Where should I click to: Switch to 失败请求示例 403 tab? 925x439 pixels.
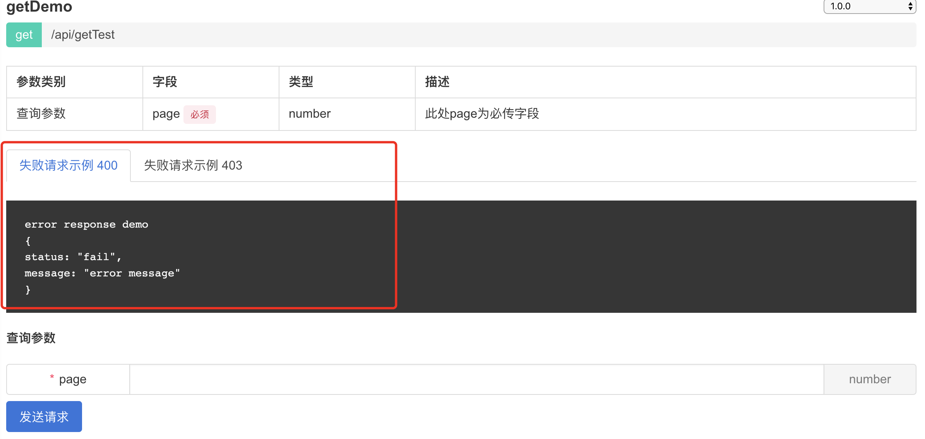[x=193, y=165]
